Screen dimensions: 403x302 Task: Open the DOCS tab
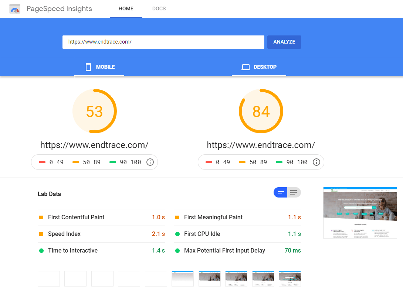coord(159,9)
